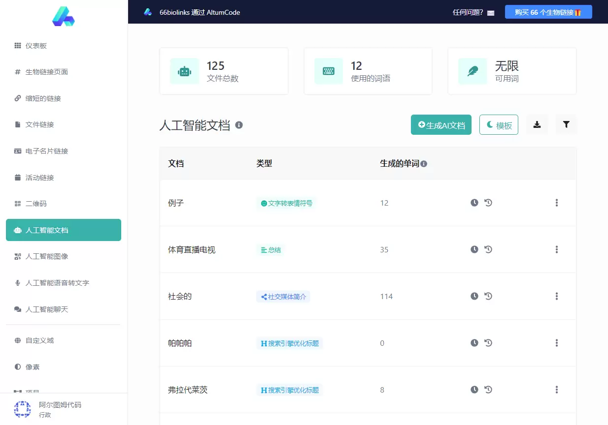Open three-dot menu for 例子 row

(557, 203)
